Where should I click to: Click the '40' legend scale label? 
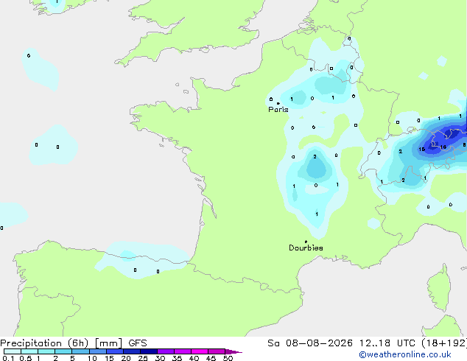tap(194, 358)
